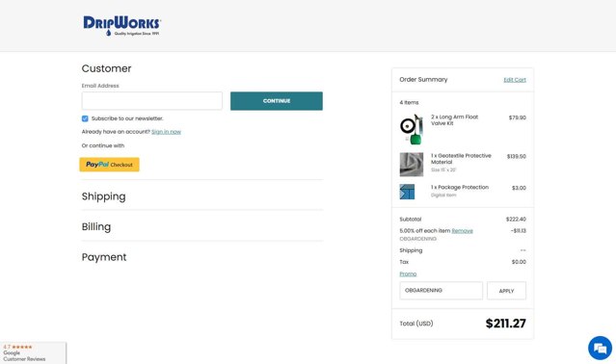Screen dimensions: 616x364
Task: Remove the 5.00% off discount
Action: [x=462, y=231]
